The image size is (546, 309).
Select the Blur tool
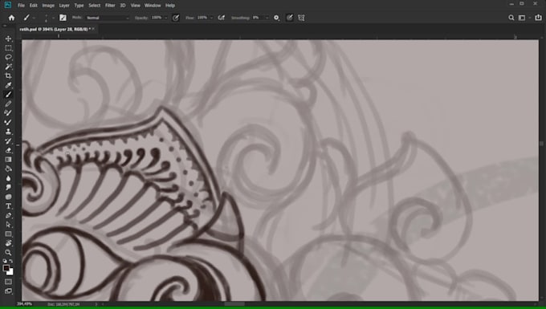[x=8, y=178]
